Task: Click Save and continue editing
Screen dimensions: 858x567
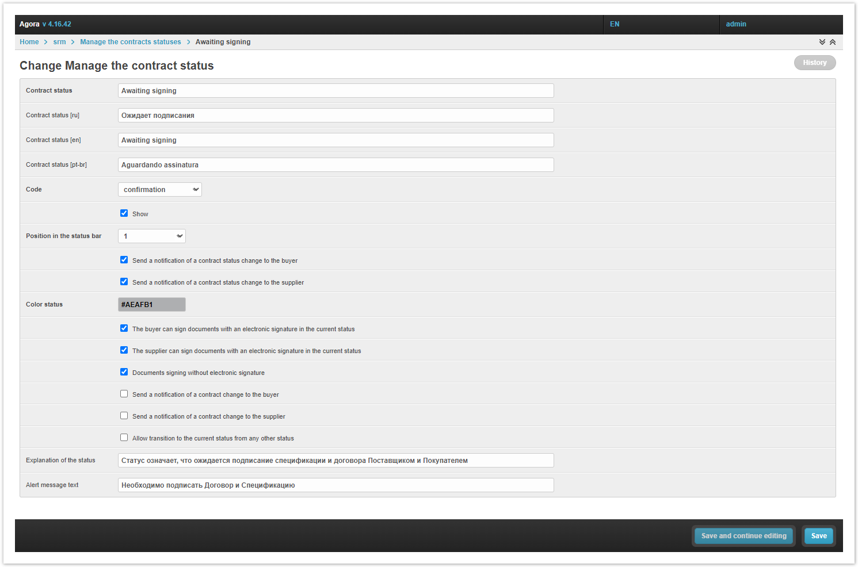Action: [x=743, y=536]
